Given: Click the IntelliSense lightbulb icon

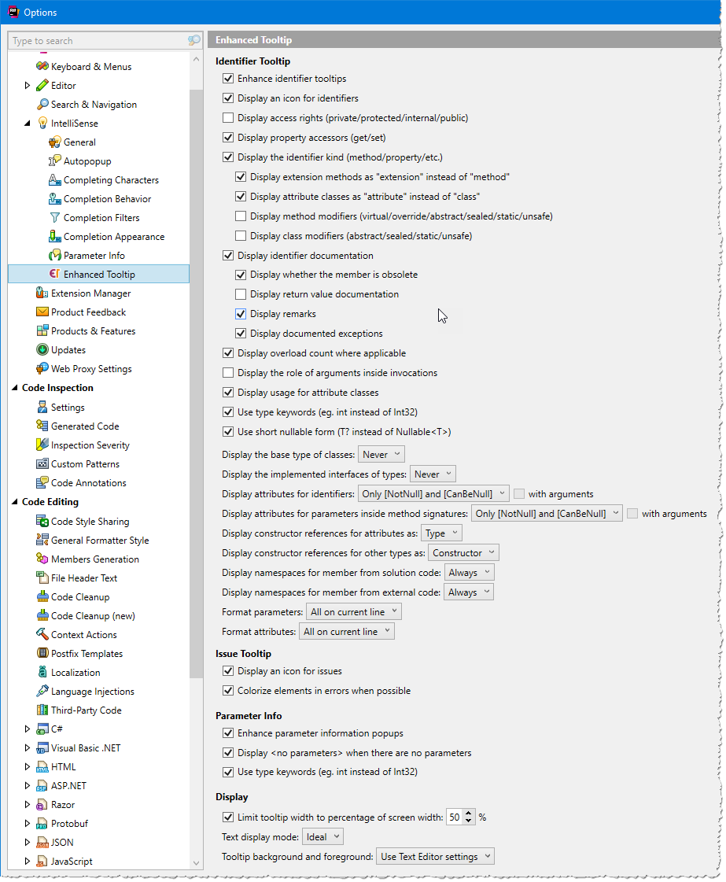Looking at the screenshot, I should click(x=42, y=124).
